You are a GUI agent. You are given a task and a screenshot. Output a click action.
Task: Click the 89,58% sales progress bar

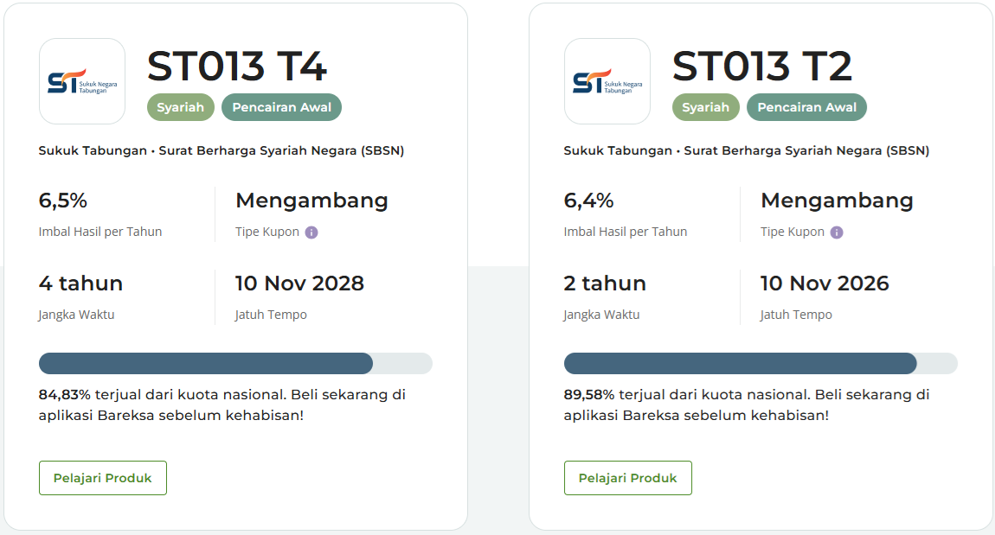point(761,364)
